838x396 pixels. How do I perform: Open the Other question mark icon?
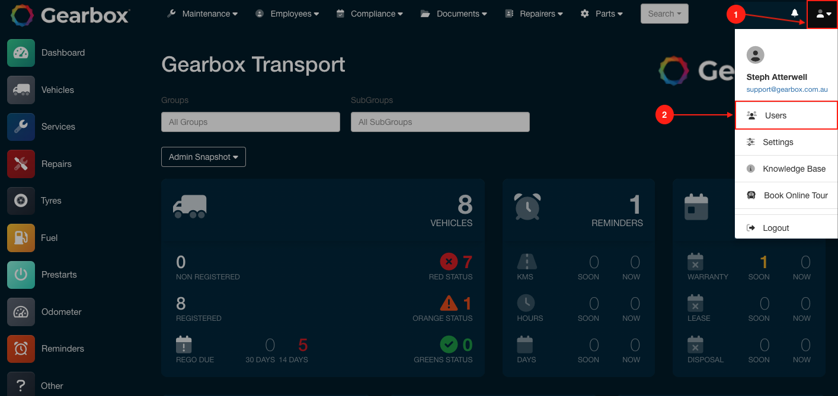coord(21,385)
